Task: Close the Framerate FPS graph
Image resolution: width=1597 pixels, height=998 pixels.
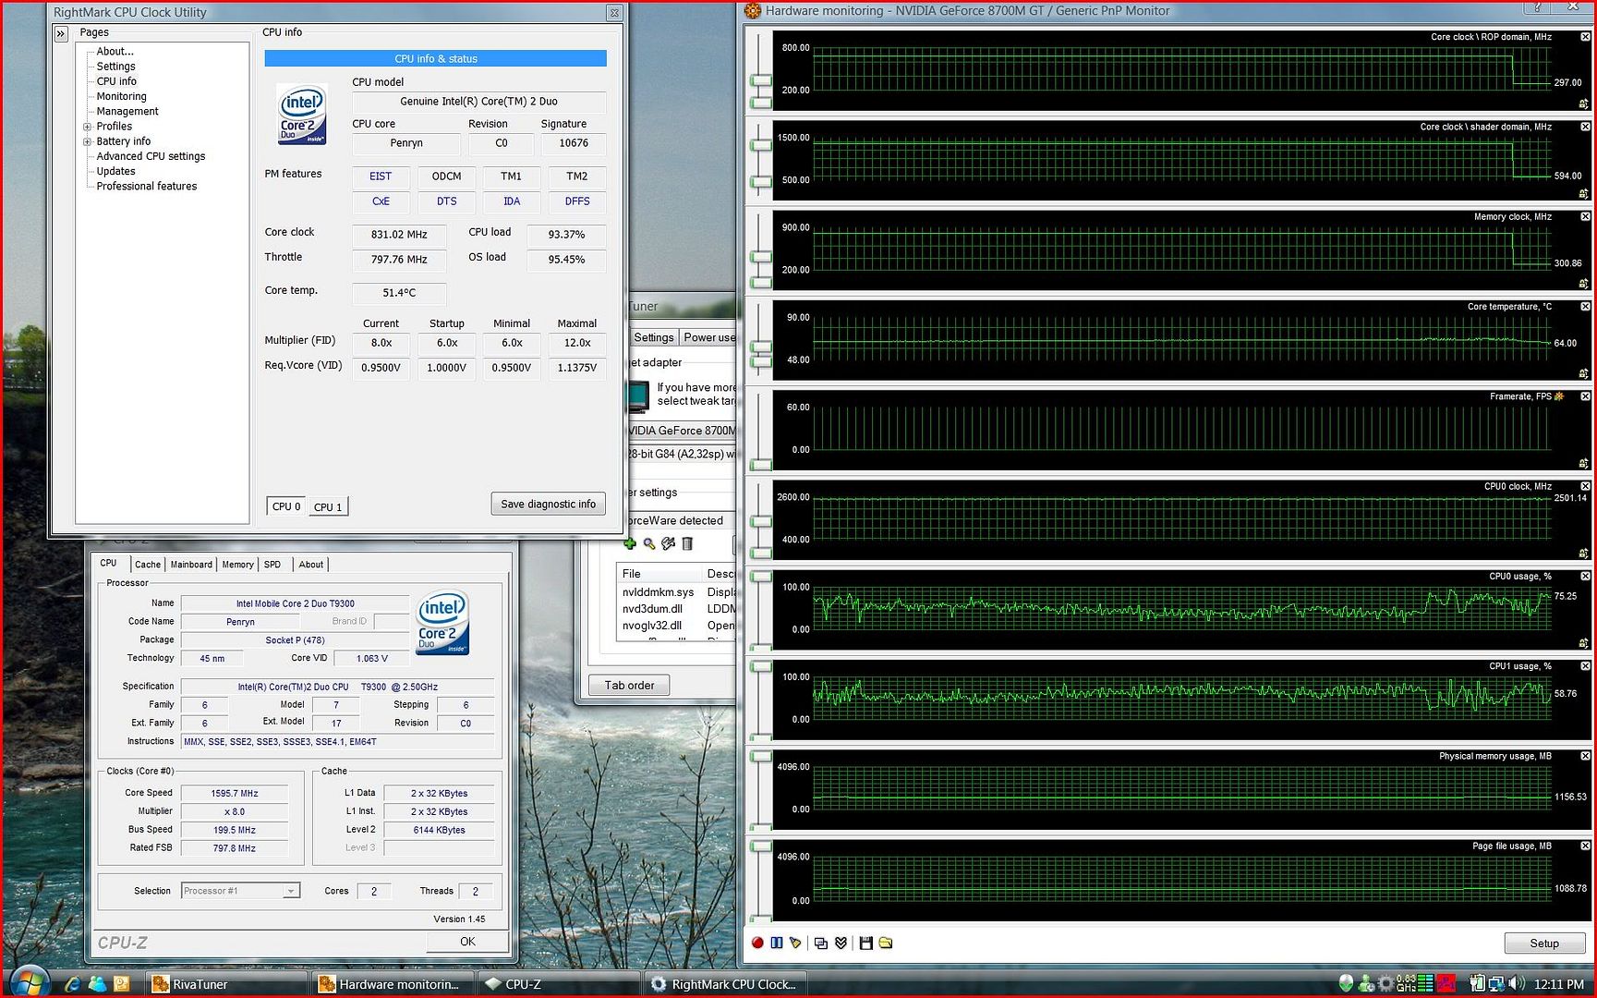Action: (x=1585, y=396)
